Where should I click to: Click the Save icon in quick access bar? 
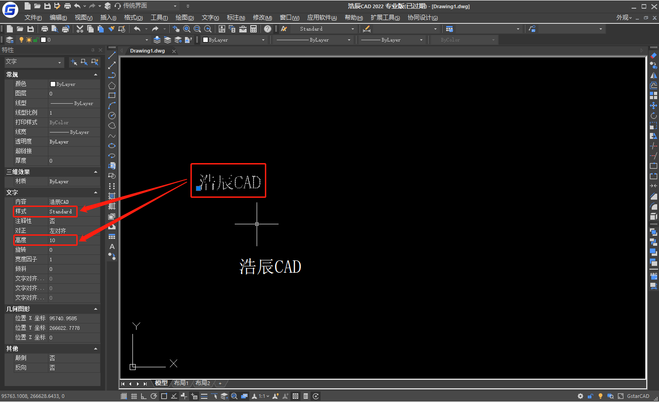47,6
